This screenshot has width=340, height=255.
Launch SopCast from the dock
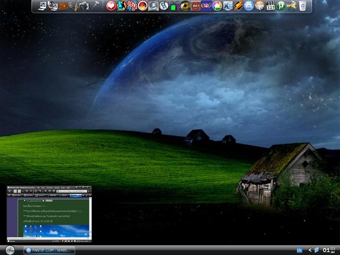207,6
